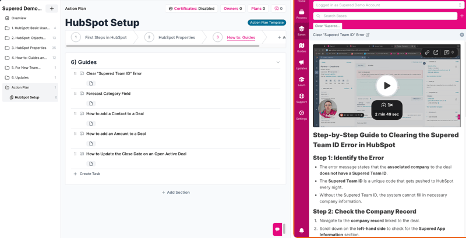Click the Supered Demo workspace title
Screen dimensions: 466x238
pos(22,8)
